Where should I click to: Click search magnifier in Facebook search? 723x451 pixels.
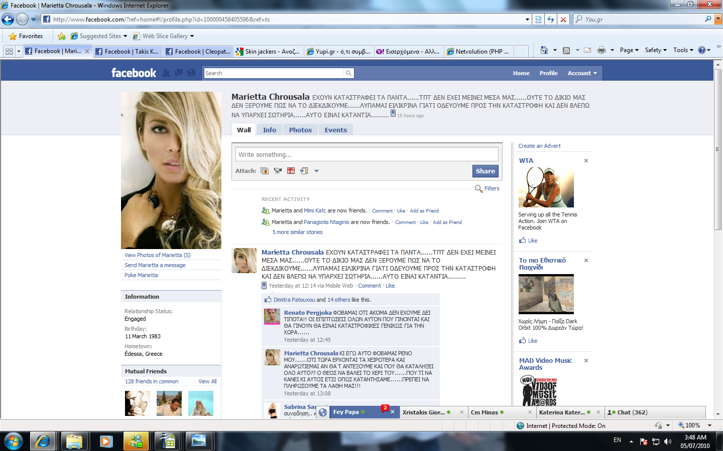tap(348, 73)
